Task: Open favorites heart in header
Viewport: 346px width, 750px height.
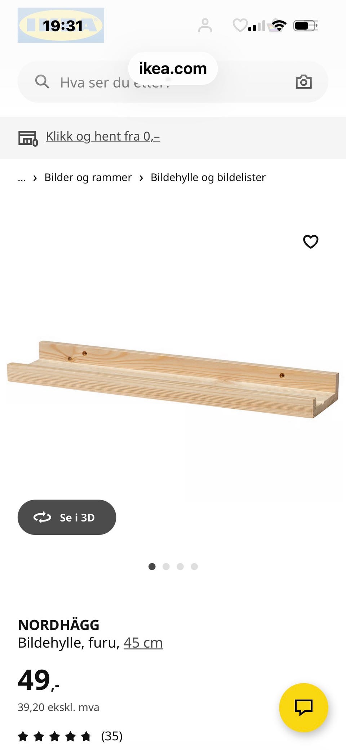Action: pyautogui.click(x=240, y=25)
